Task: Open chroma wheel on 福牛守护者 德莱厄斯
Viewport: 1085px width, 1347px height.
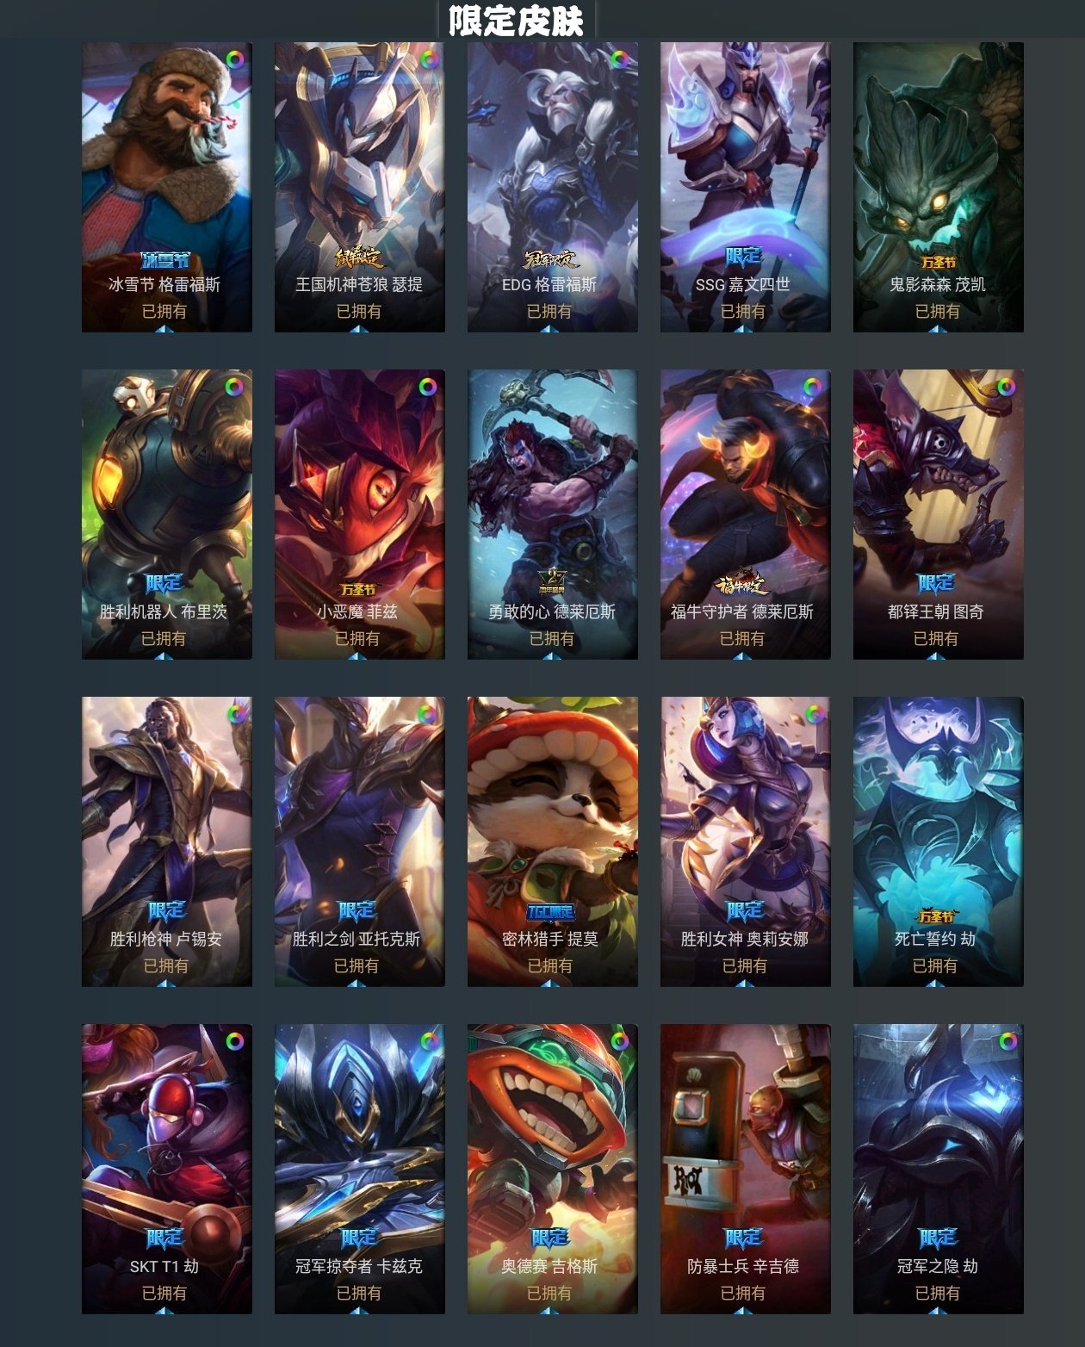Action: 813,388
